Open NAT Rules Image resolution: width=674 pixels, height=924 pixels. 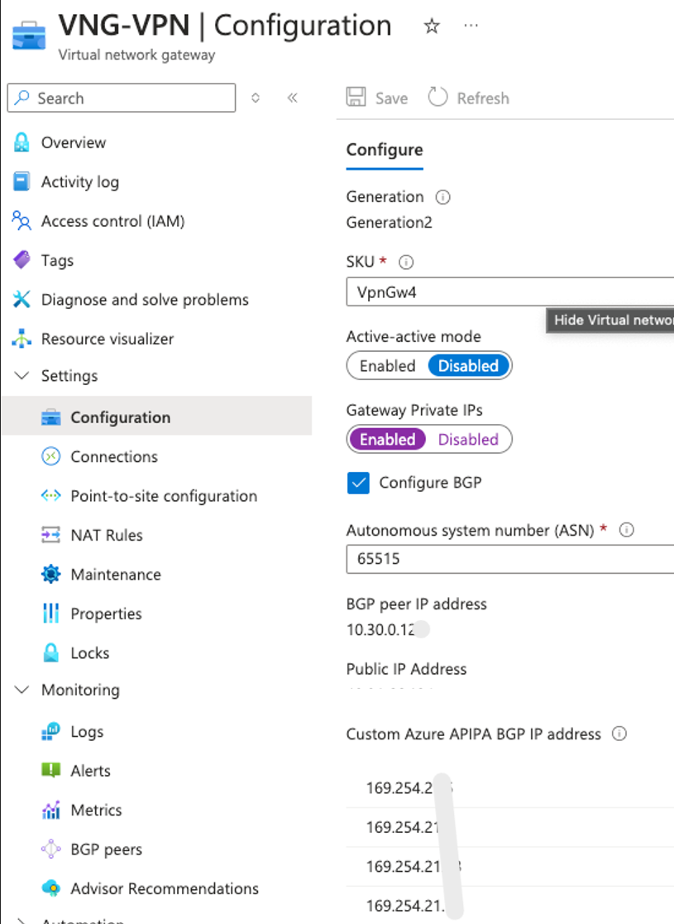(107, 535)
